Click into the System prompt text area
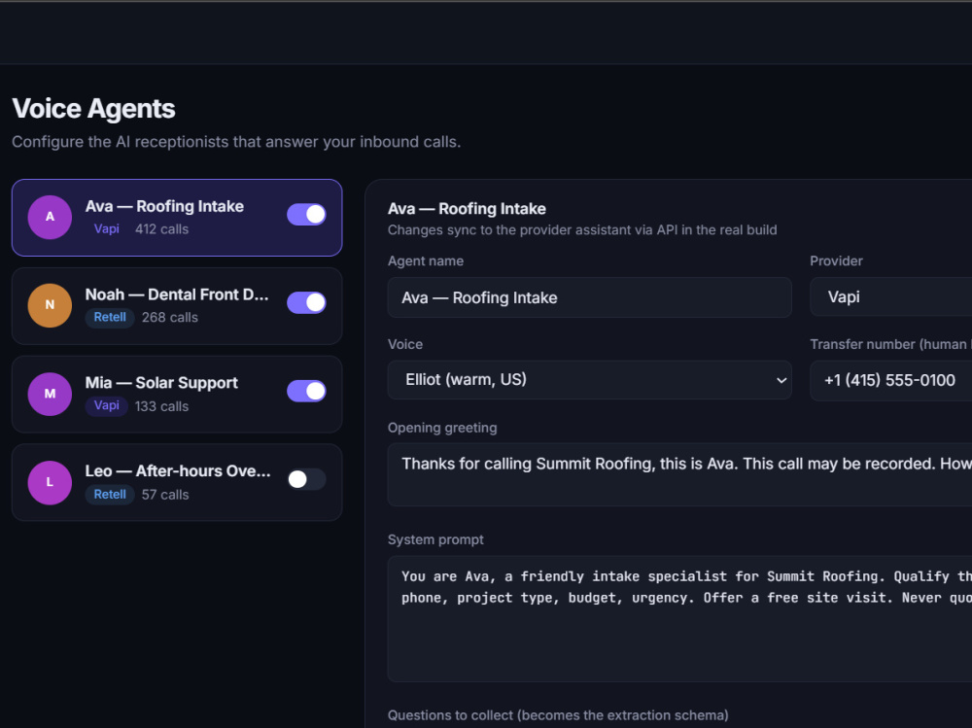 pos(680,619)
